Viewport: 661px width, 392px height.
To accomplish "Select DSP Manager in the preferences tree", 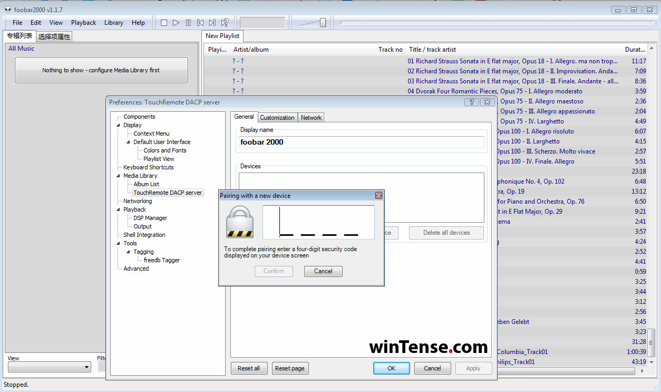I will click(150, 218).
